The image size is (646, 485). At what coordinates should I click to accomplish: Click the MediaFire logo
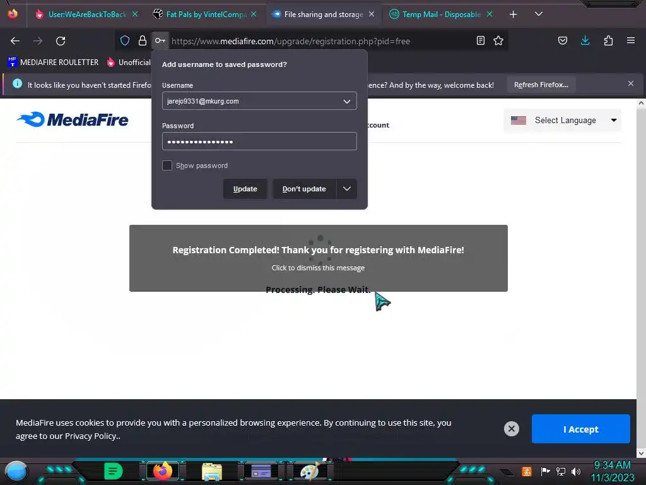click(x=73, y=119)
